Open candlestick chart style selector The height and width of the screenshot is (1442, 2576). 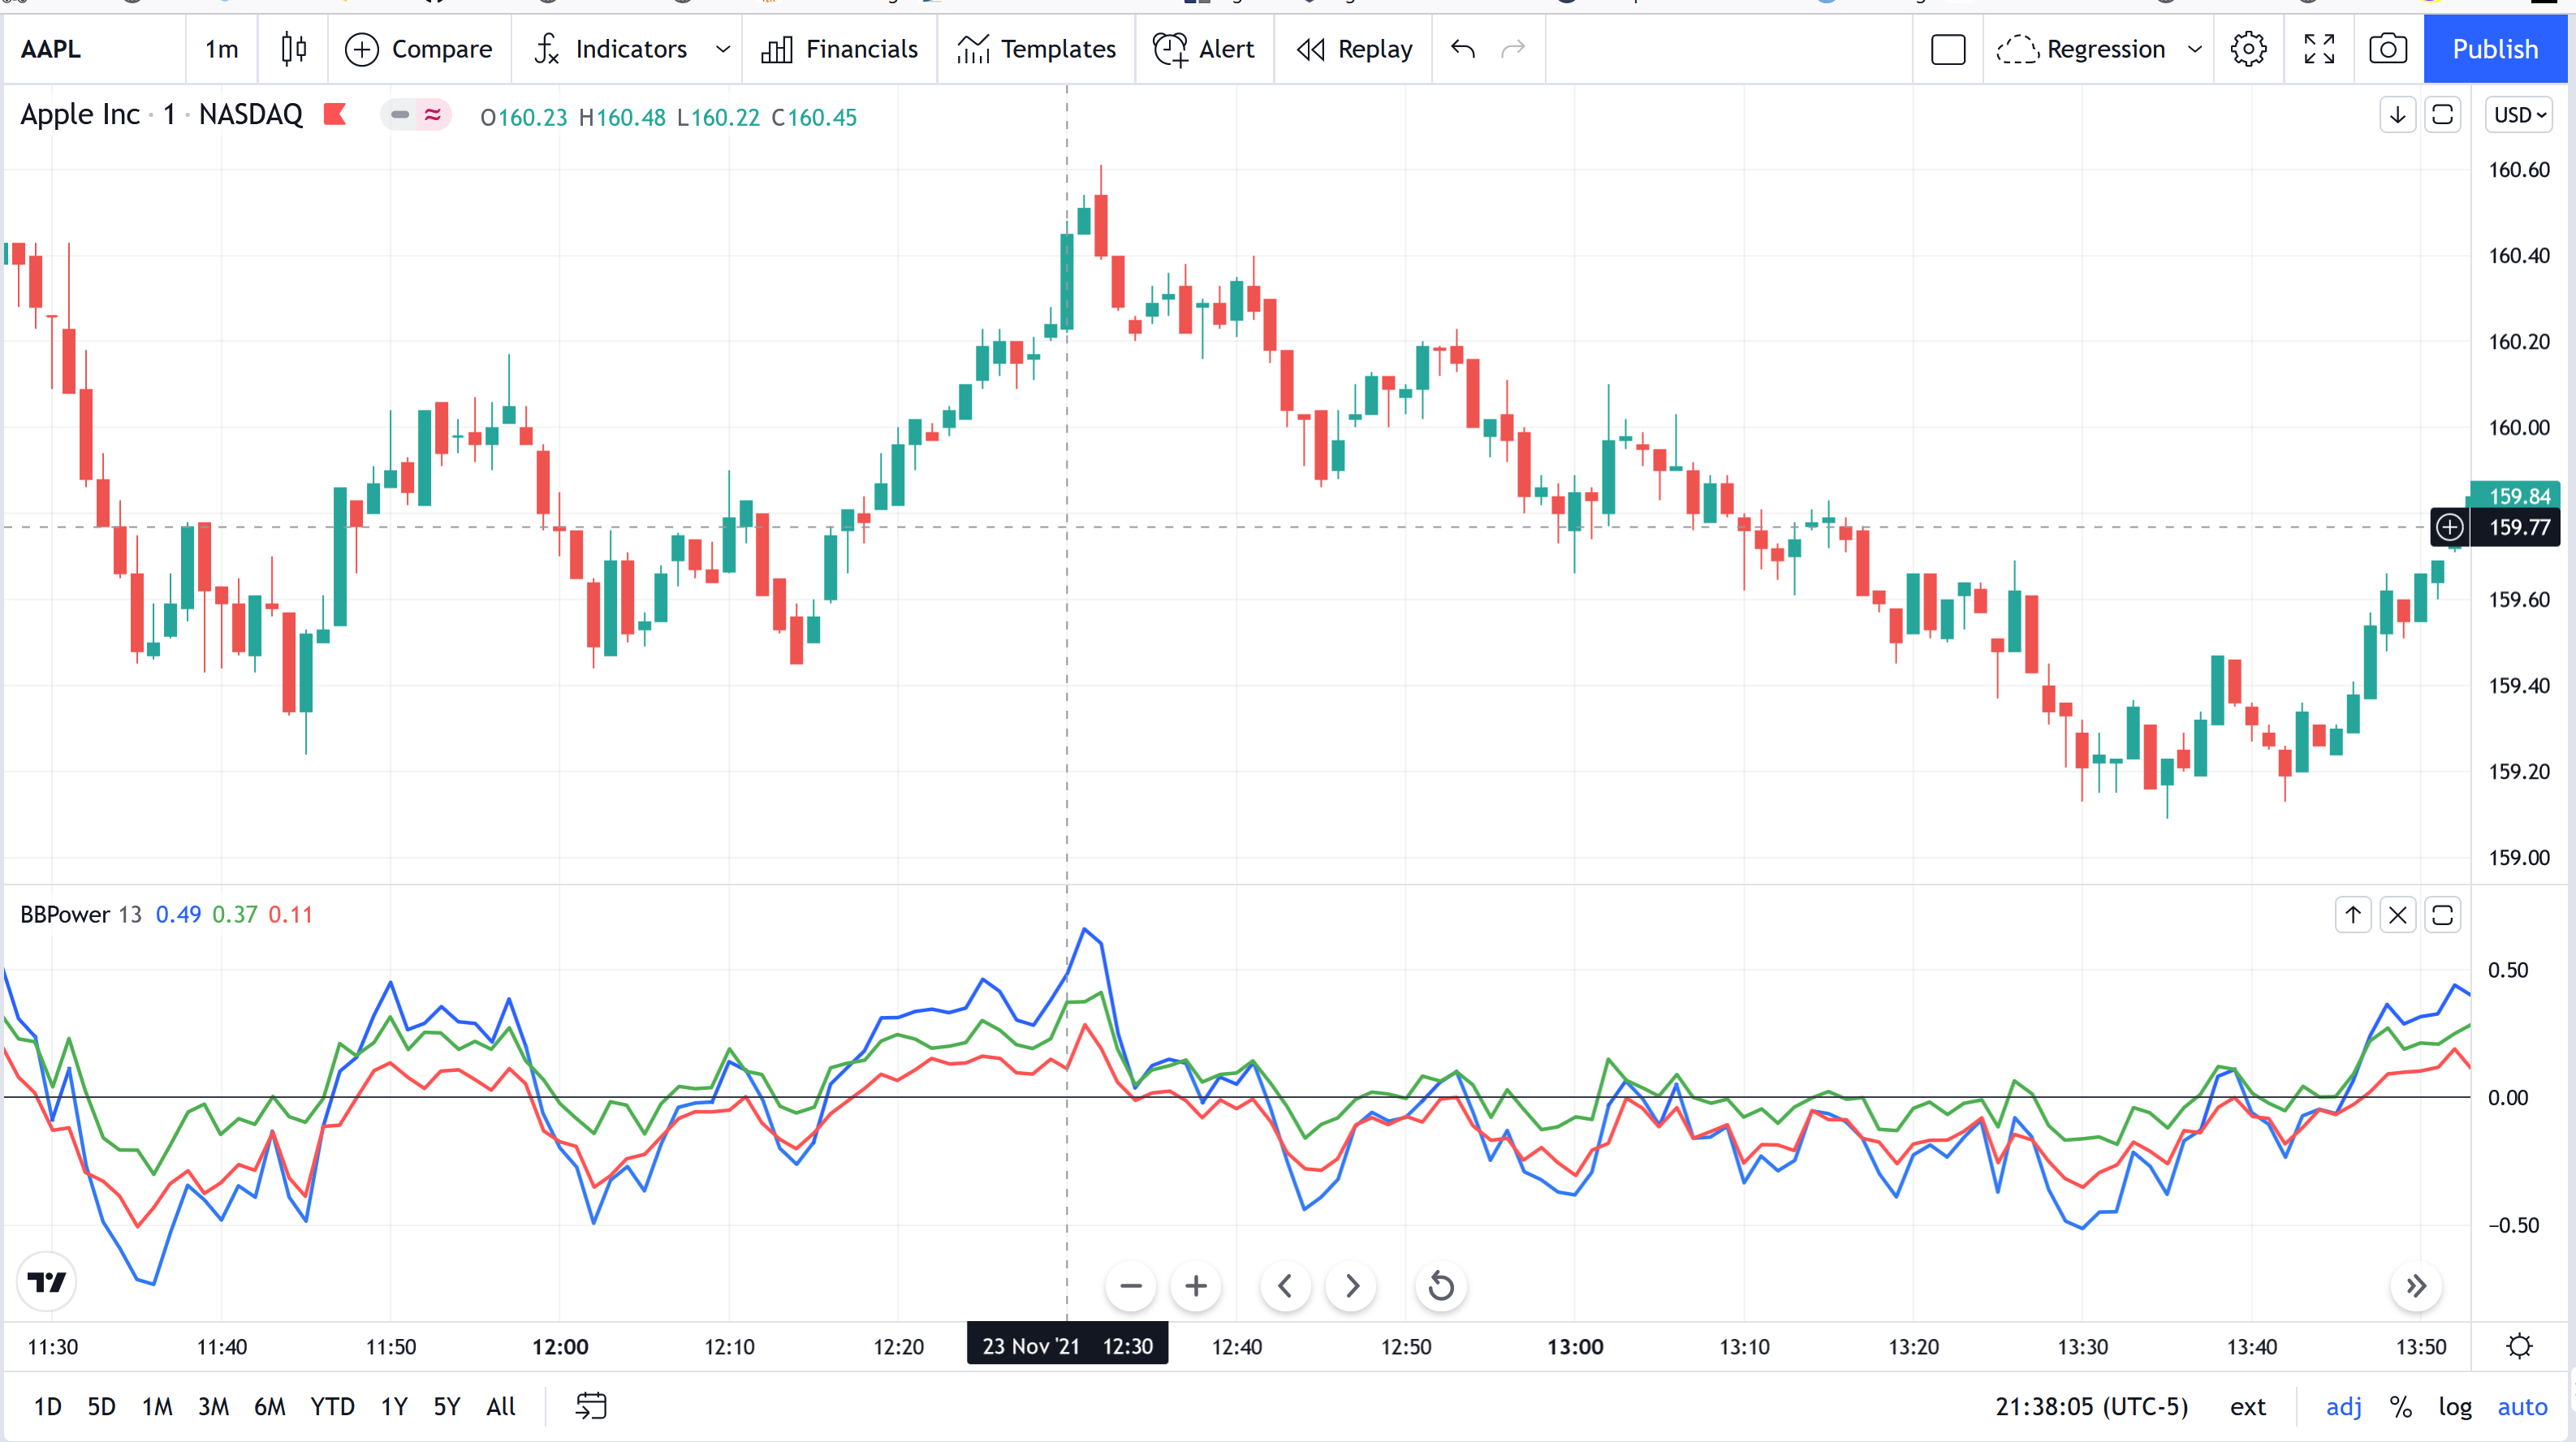(x=293, y=49)
